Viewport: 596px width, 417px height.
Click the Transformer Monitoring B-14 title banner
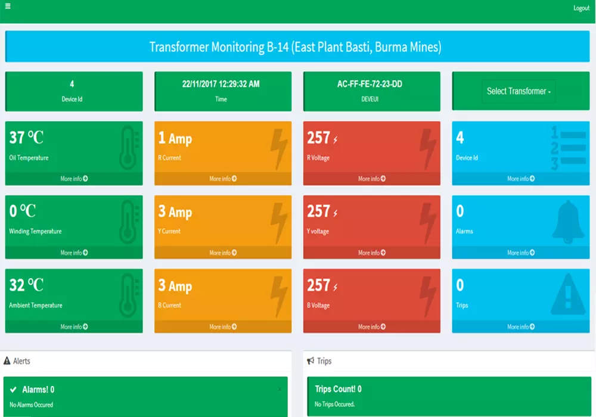296,46
